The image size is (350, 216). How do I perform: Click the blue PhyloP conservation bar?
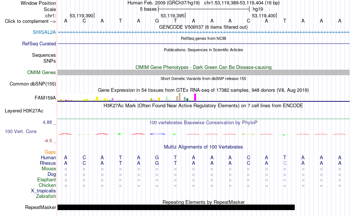point(158,134)
